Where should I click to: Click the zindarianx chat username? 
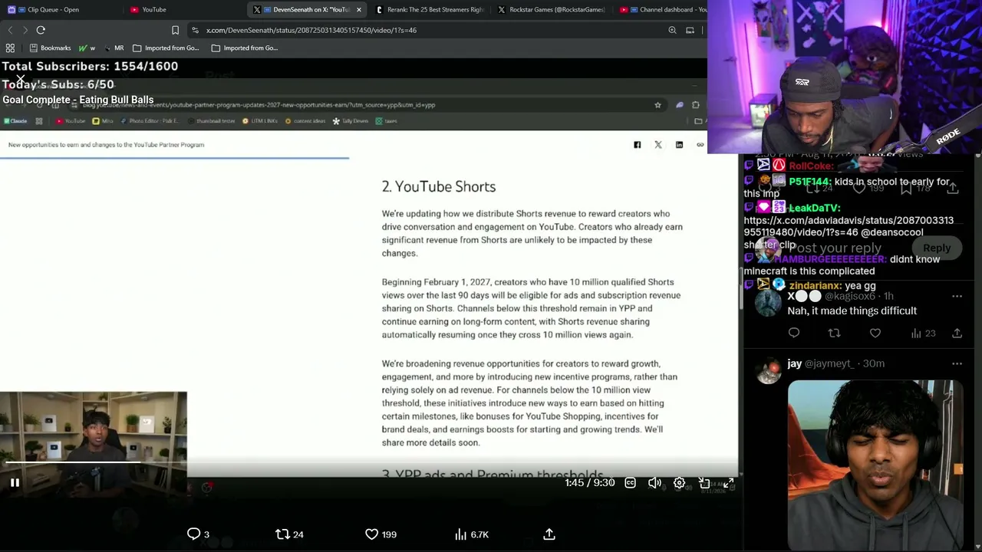pyautogui.click(x=814, y=285)
